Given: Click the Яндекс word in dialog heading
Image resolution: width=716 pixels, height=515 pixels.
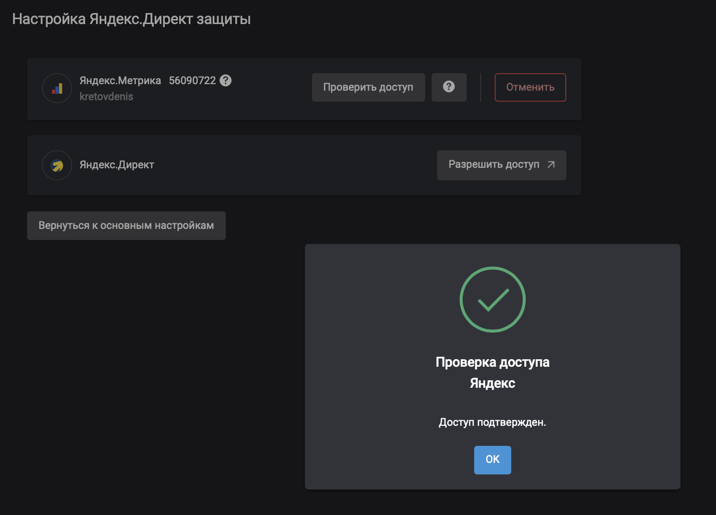Looking at the screenshot, I should (492, 383).
